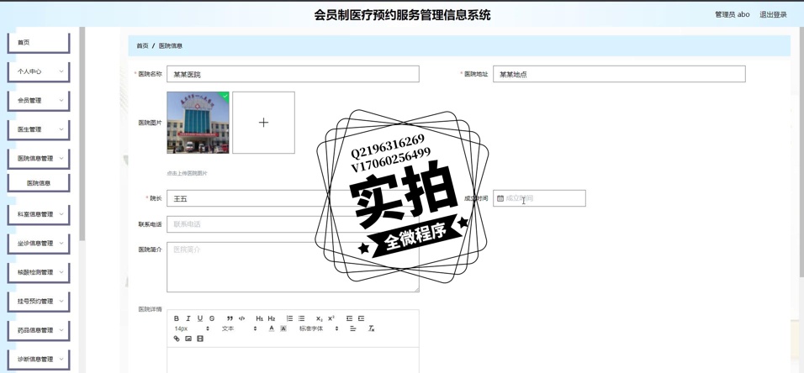Open text alignment options
Screen dimensions: 804x373
coord(352,328)
